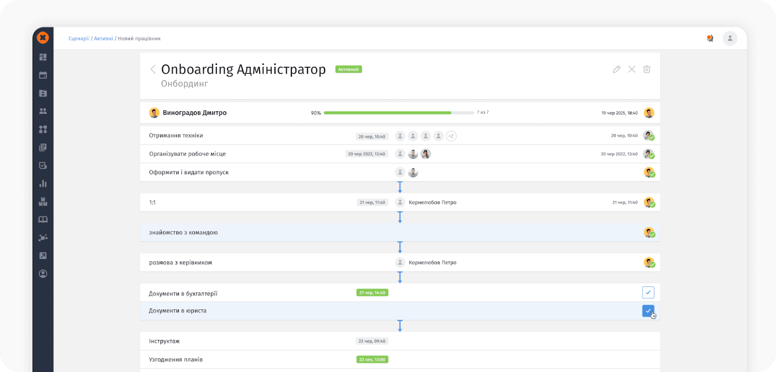This screenshot has width=776, height=372.
Task: Go back using the left chevron arrow
Action: coord(153,69)
